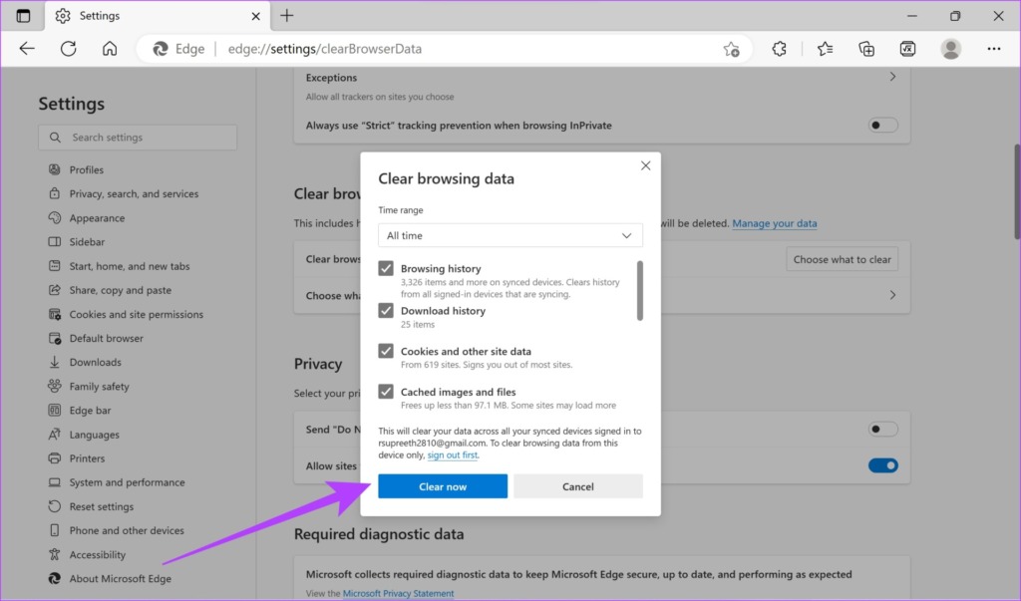
Task: Click the Collections icon
Action: coord(866,48)
